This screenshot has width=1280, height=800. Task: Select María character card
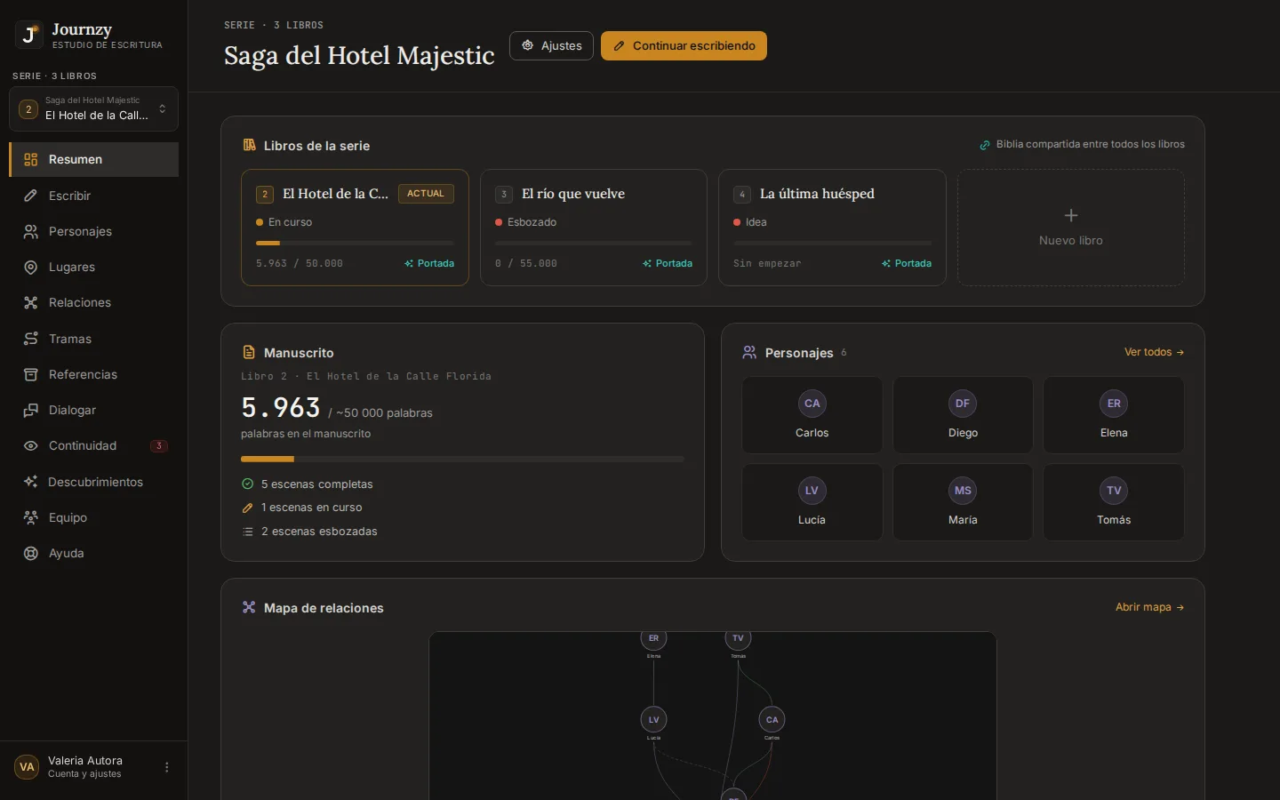pyautogui.click(x=963, y=502)
